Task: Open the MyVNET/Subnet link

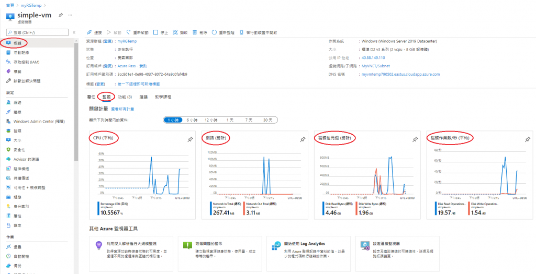Action: (x=375, y=66)
